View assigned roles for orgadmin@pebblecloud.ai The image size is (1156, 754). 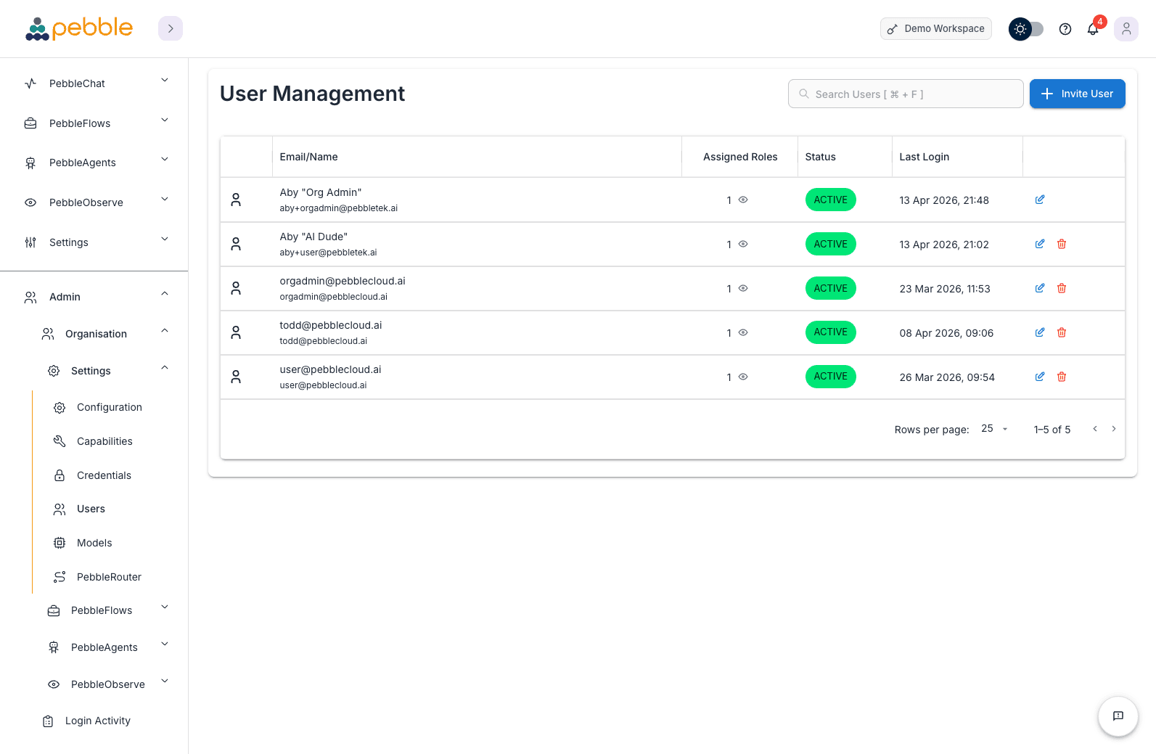[743, 288]
